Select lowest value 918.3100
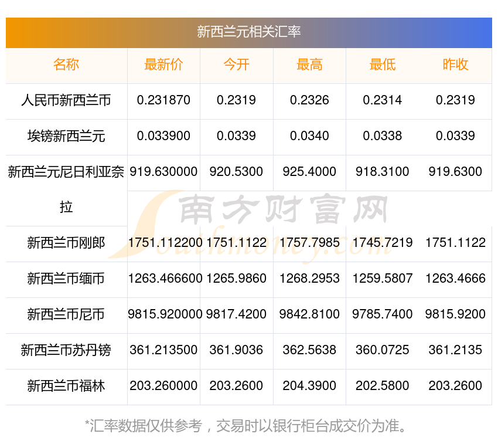Viewport: 498px width, 444px height. point(383,172)
